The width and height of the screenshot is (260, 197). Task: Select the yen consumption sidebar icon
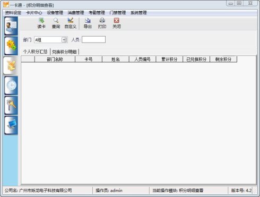(x=11, y=66)
